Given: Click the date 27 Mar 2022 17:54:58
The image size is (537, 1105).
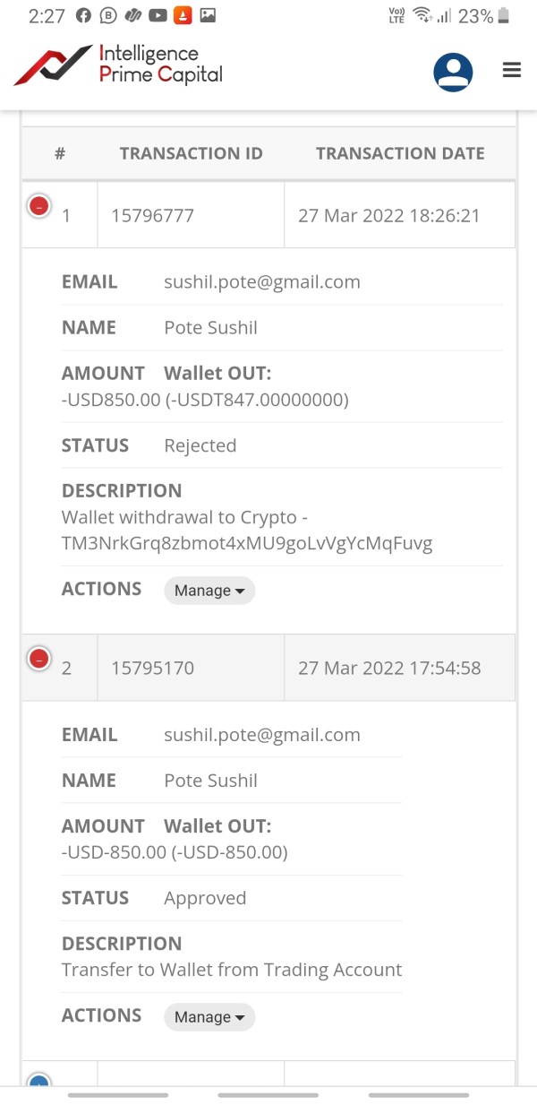Looking at the screenshot, I should coord(389,668).
